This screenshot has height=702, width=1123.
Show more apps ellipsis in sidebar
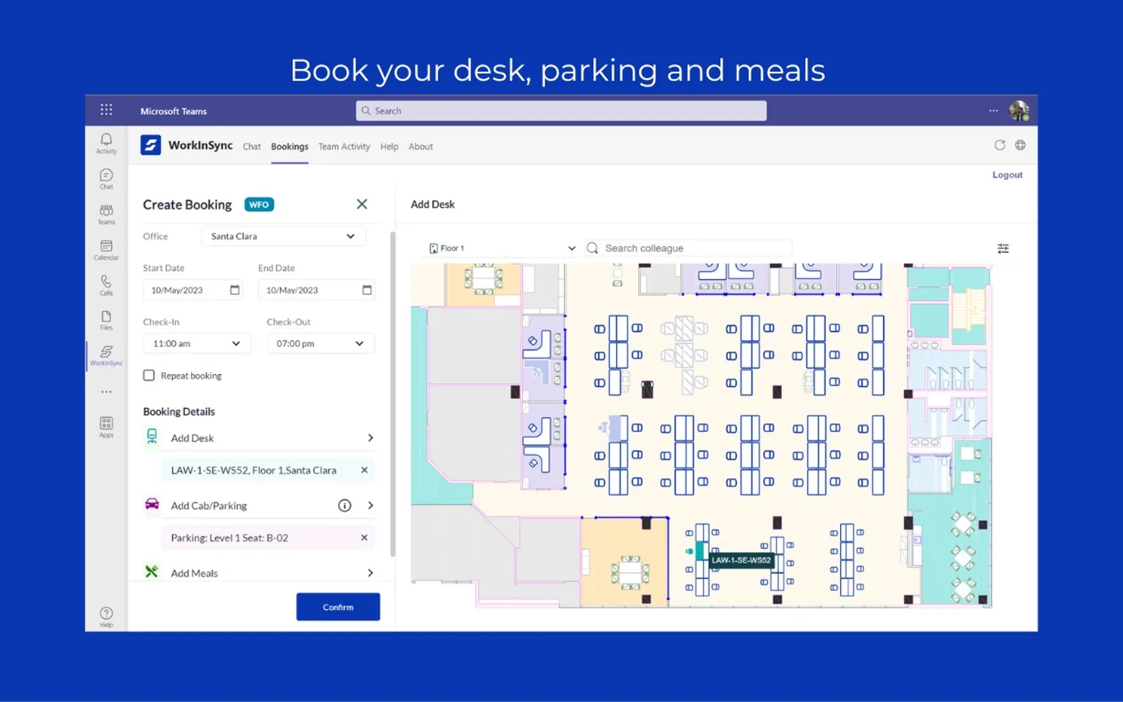coord(106,392)
